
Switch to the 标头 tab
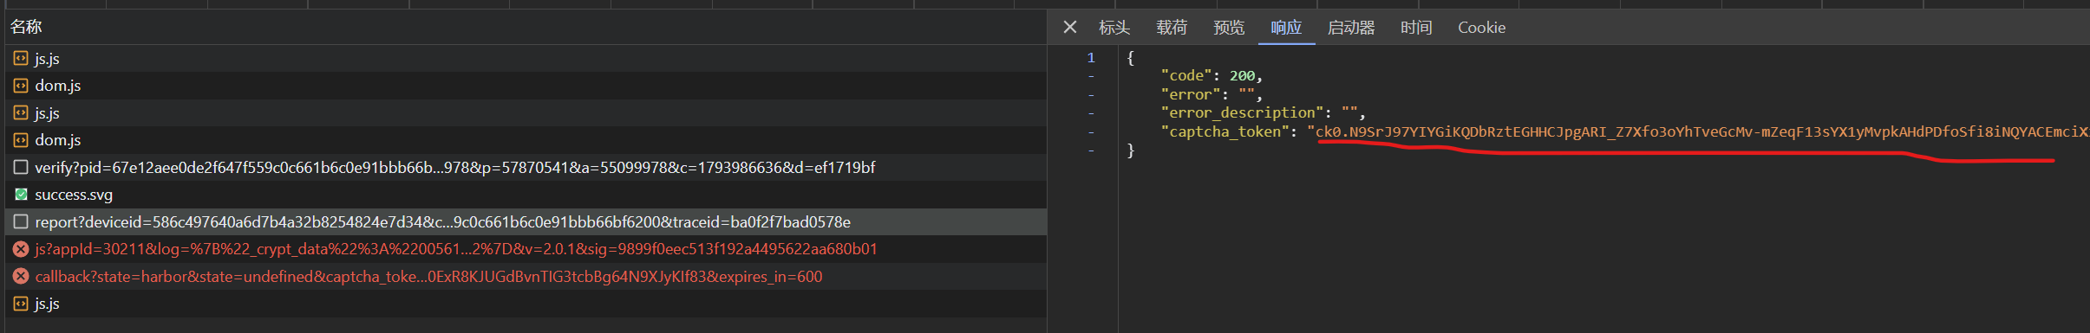point(1114,28)
